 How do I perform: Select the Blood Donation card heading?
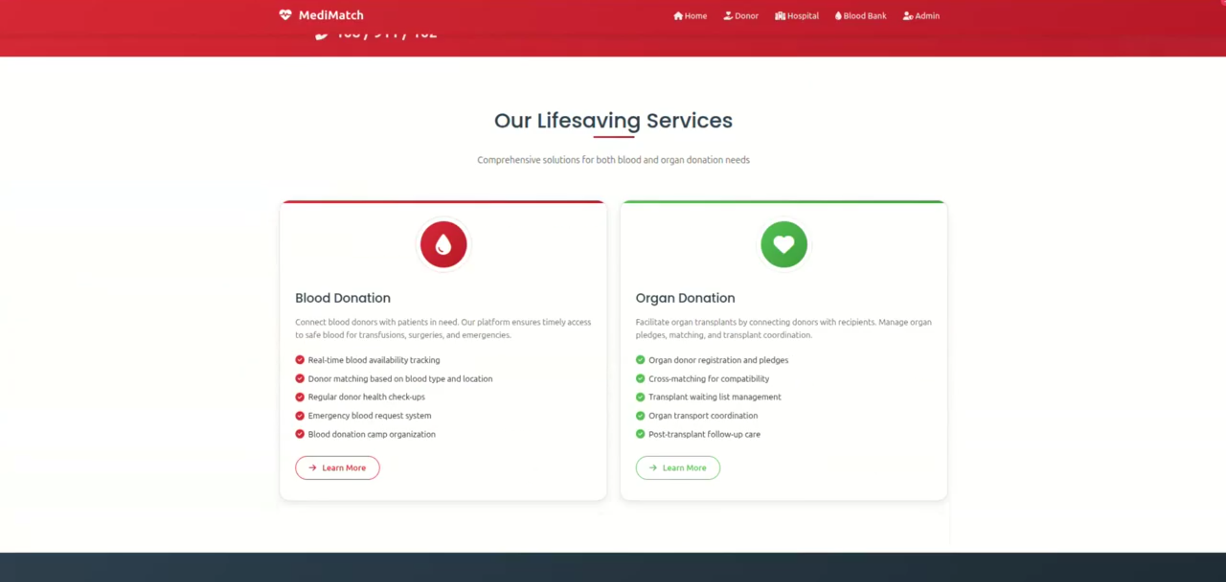point(343,298)
